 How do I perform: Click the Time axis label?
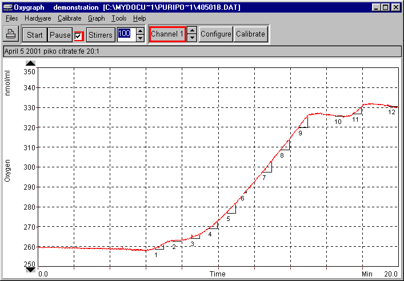click(218, 274)
